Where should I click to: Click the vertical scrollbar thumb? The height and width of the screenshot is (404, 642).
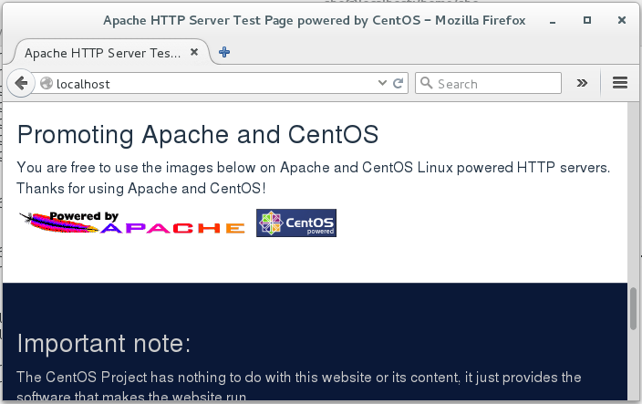tap(634, 308)
